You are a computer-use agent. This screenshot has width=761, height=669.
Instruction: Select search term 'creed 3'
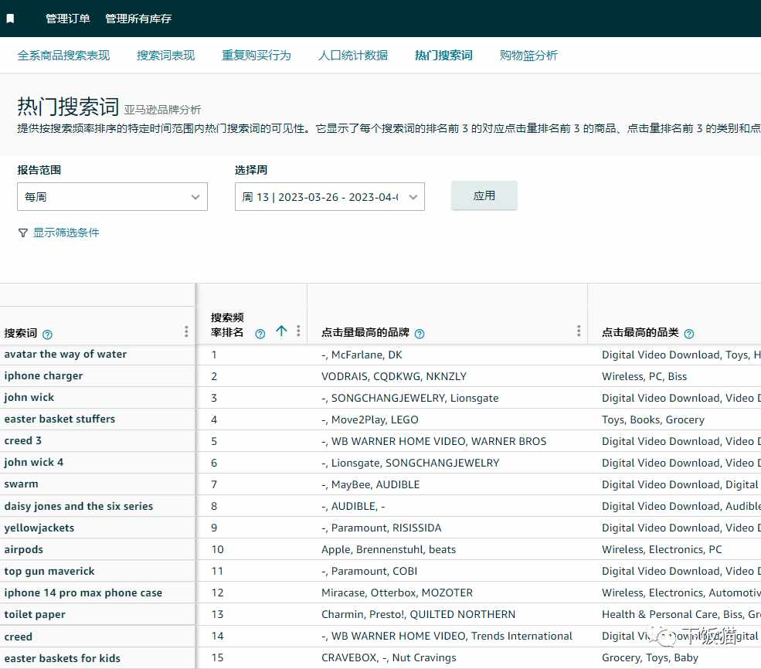(23, 440)
